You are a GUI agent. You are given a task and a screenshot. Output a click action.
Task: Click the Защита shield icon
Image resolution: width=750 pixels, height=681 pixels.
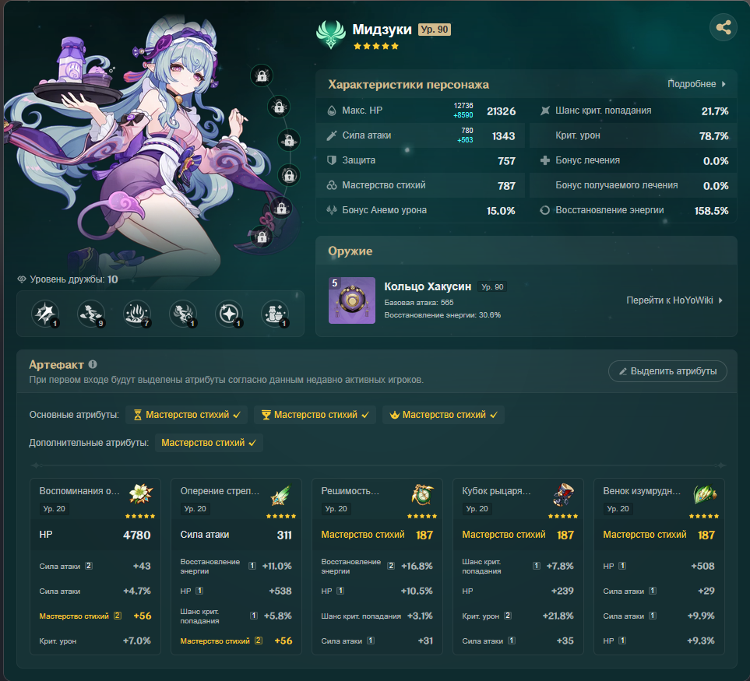pos(332,160)
